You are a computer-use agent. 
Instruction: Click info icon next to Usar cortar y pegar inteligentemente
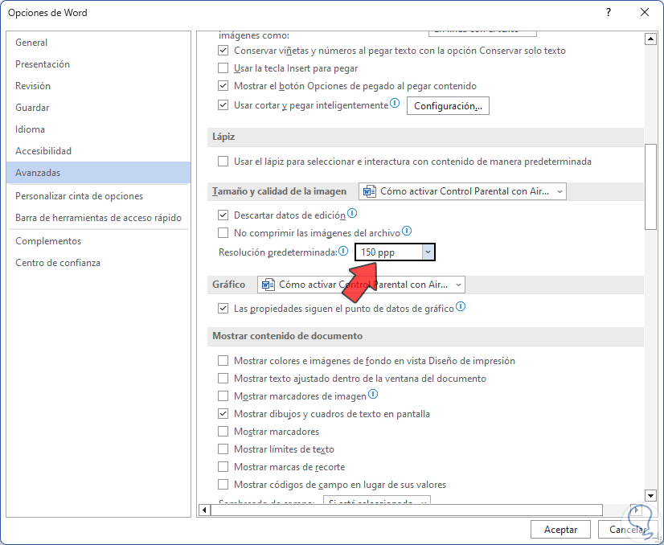(395, 103)
